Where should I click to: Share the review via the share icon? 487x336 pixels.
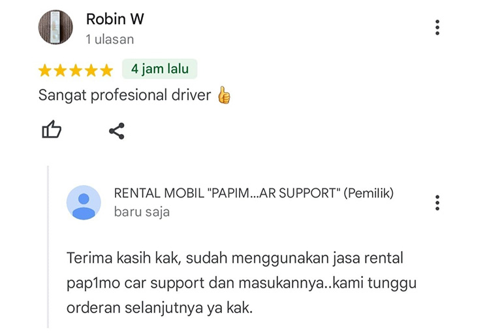tap(117, 131)
